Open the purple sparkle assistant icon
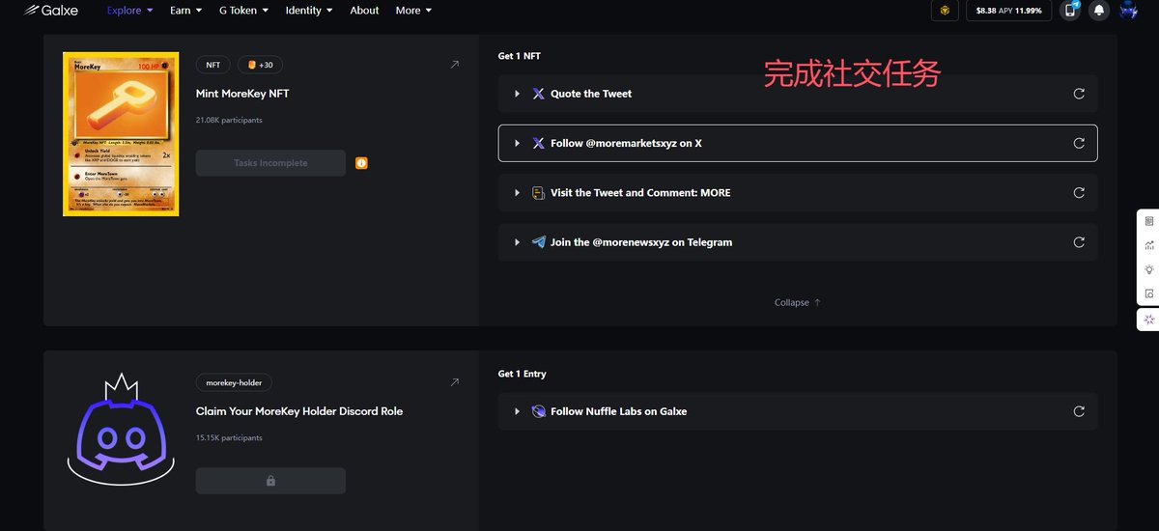The width and height of the screenshot is (1159, 531). pos(1149,320)
